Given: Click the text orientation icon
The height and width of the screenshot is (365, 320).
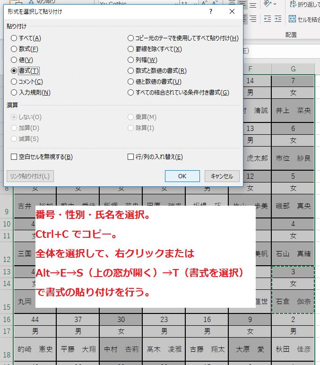Looking at the screenshot, I should (x=268, y=3).
